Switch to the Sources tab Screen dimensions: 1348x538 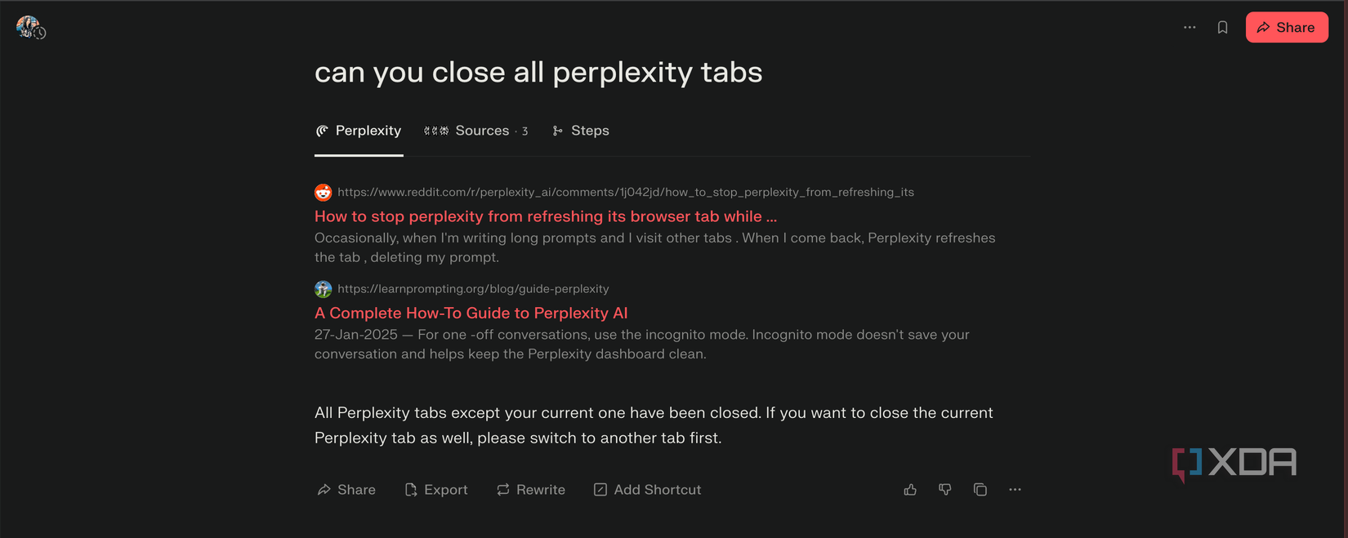[476, 131]
